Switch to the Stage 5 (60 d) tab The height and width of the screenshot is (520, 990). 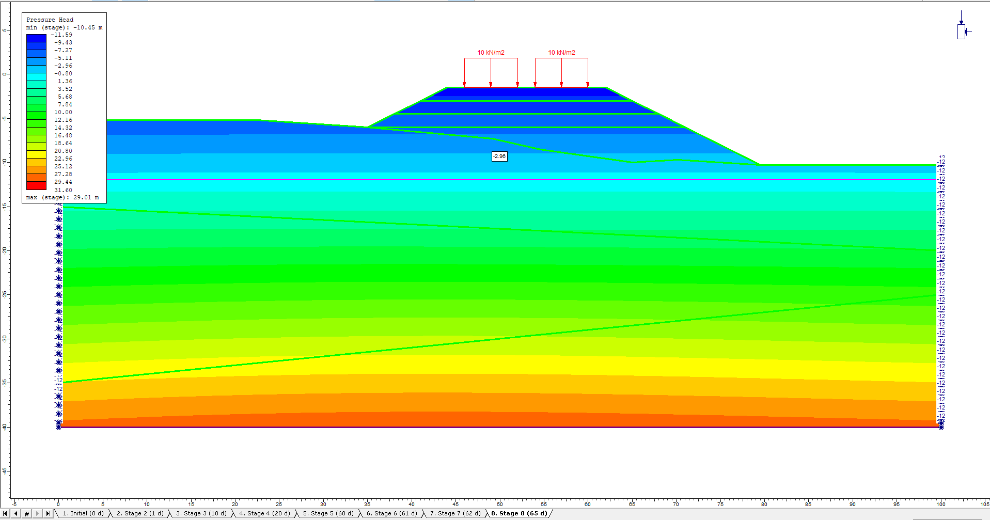[328, 513]
